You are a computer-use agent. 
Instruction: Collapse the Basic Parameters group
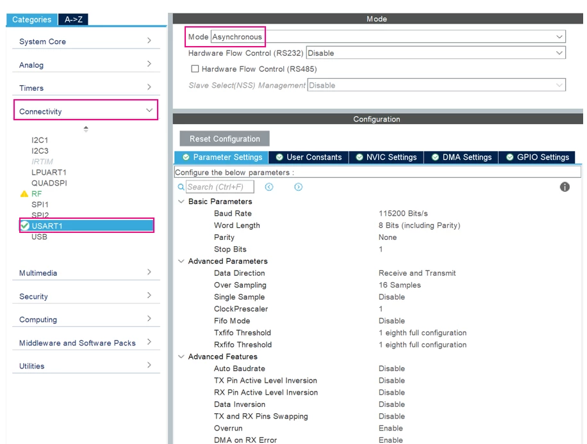(x=181, y=202)
